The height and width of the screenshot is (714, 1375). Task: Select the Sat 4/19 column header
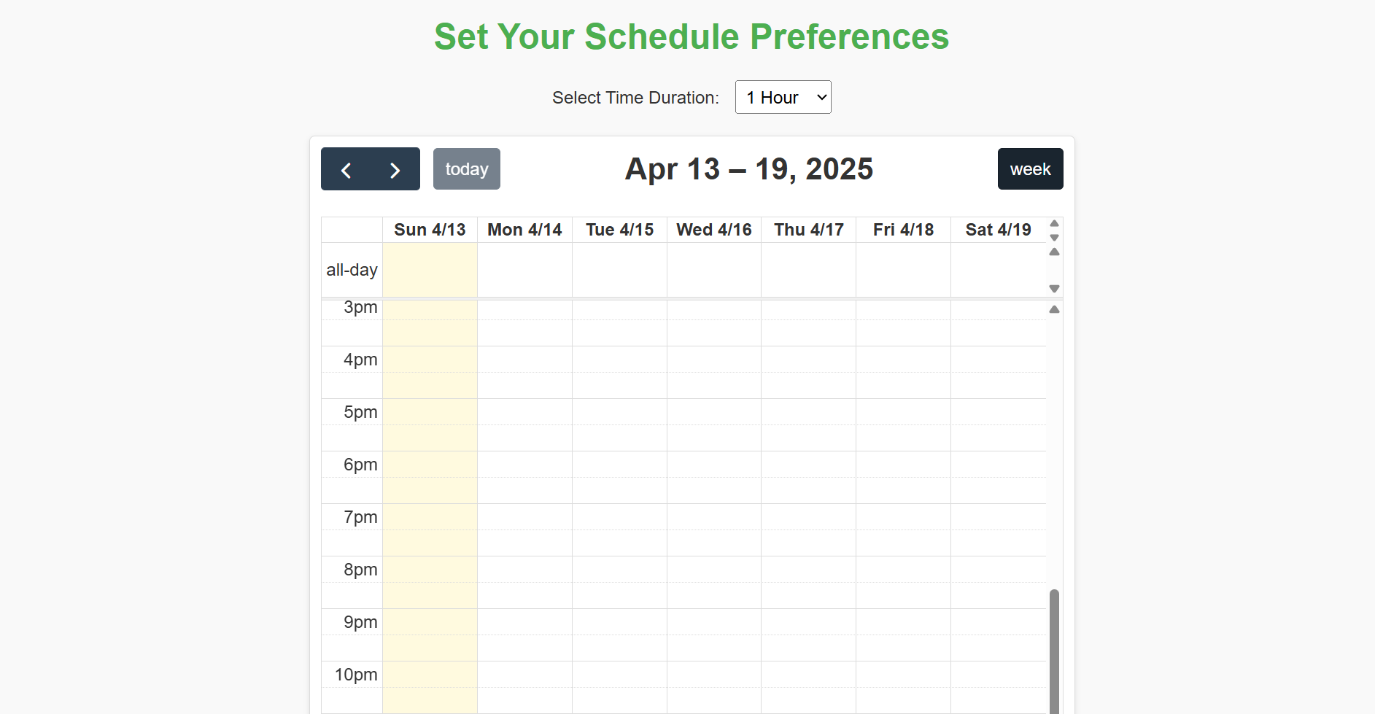click(x=998, y=230)
